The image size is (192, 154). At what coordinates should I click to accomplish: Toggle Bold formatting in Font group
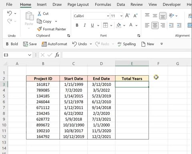(77, 25)
